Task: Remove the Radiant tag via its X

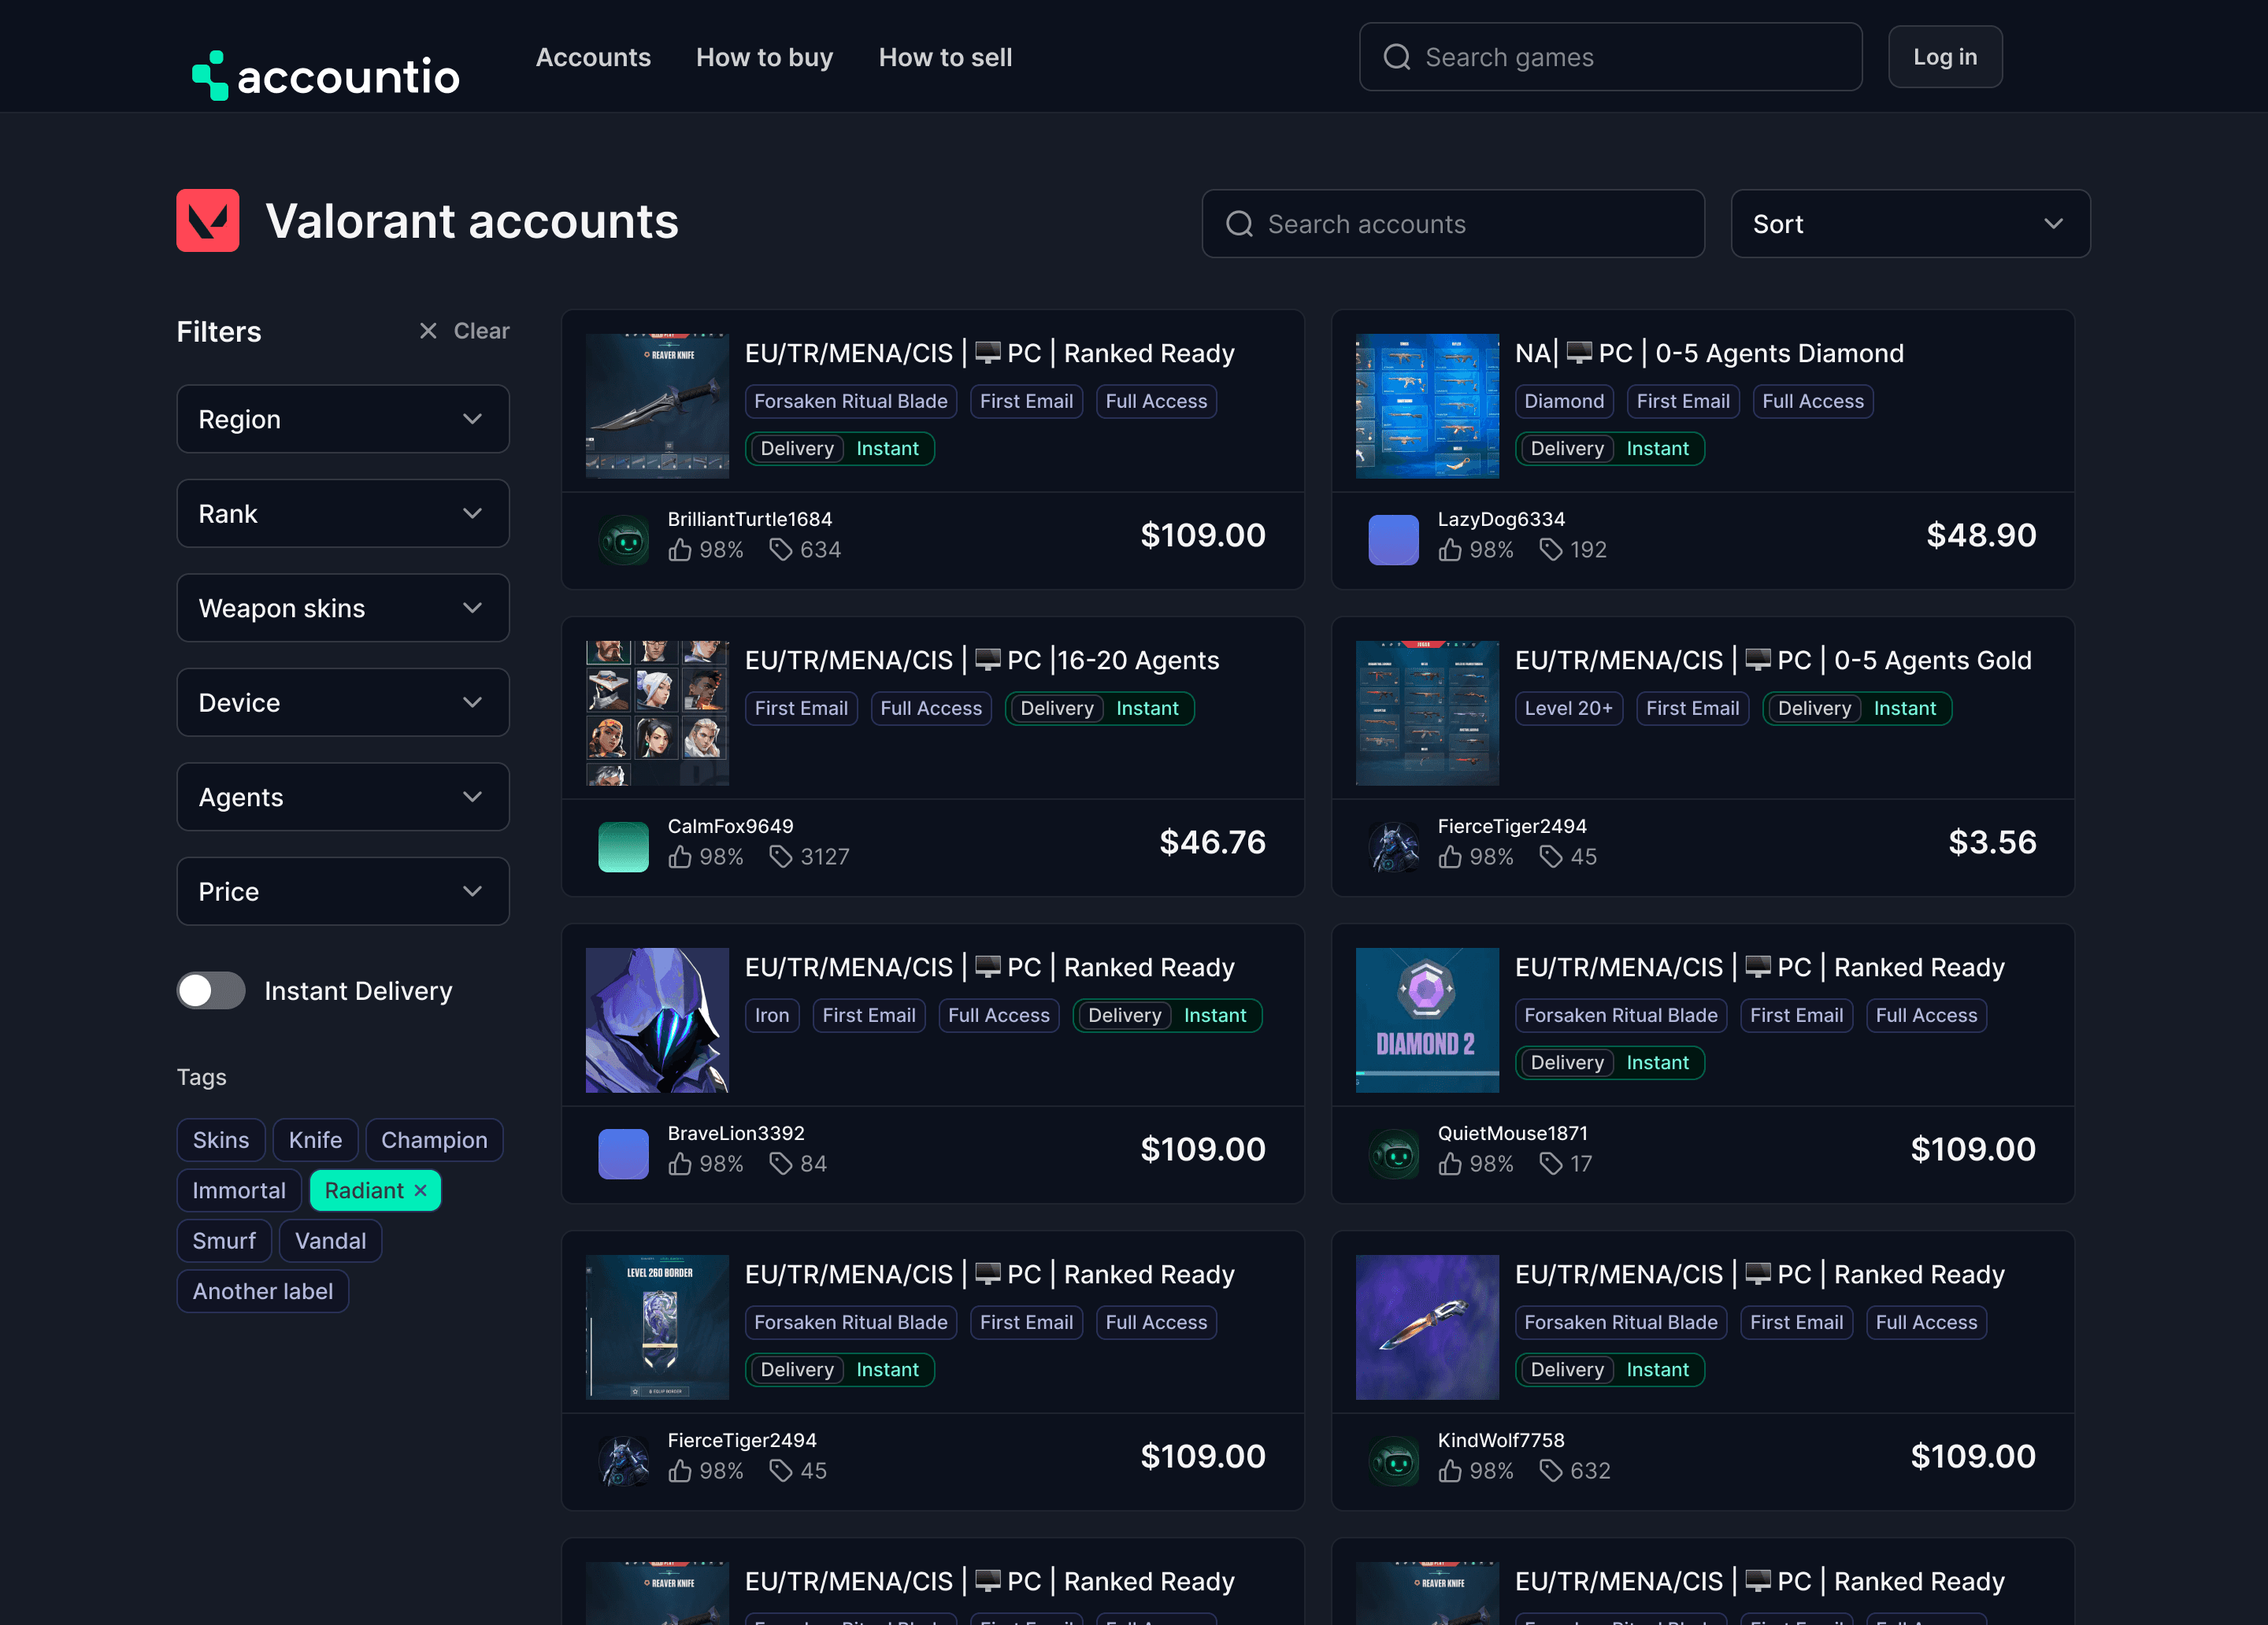Action: point(420,1190)
